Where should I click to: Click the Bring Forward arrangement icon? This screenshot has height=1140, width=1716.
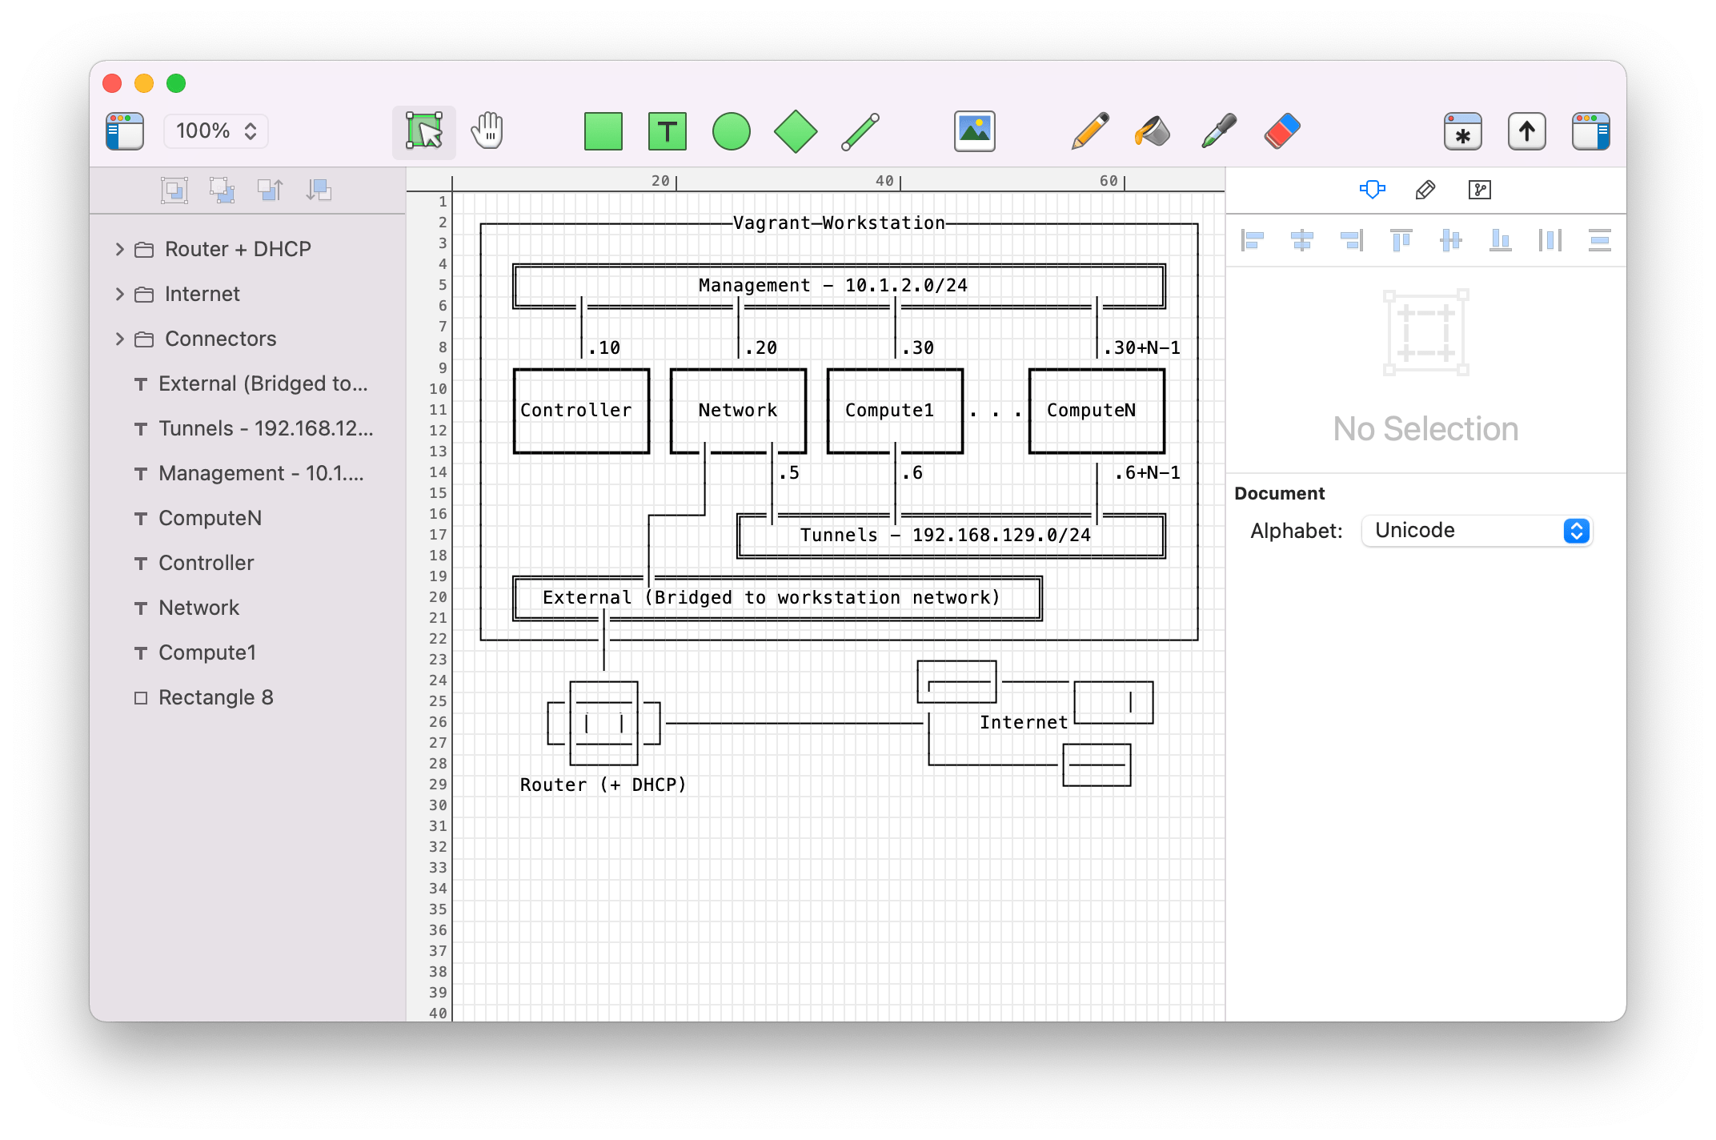pos(270,189)
